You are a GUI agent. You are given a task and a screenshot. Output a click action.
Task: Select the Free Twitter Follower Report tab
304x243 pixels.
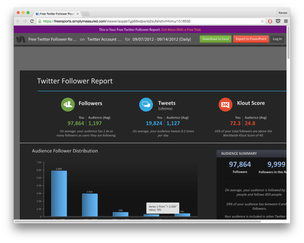pos(57,14)
